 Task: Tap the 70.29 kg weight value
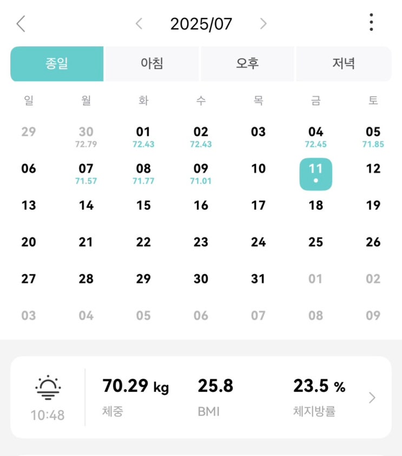pyautogui.click(x=135, y=387)
